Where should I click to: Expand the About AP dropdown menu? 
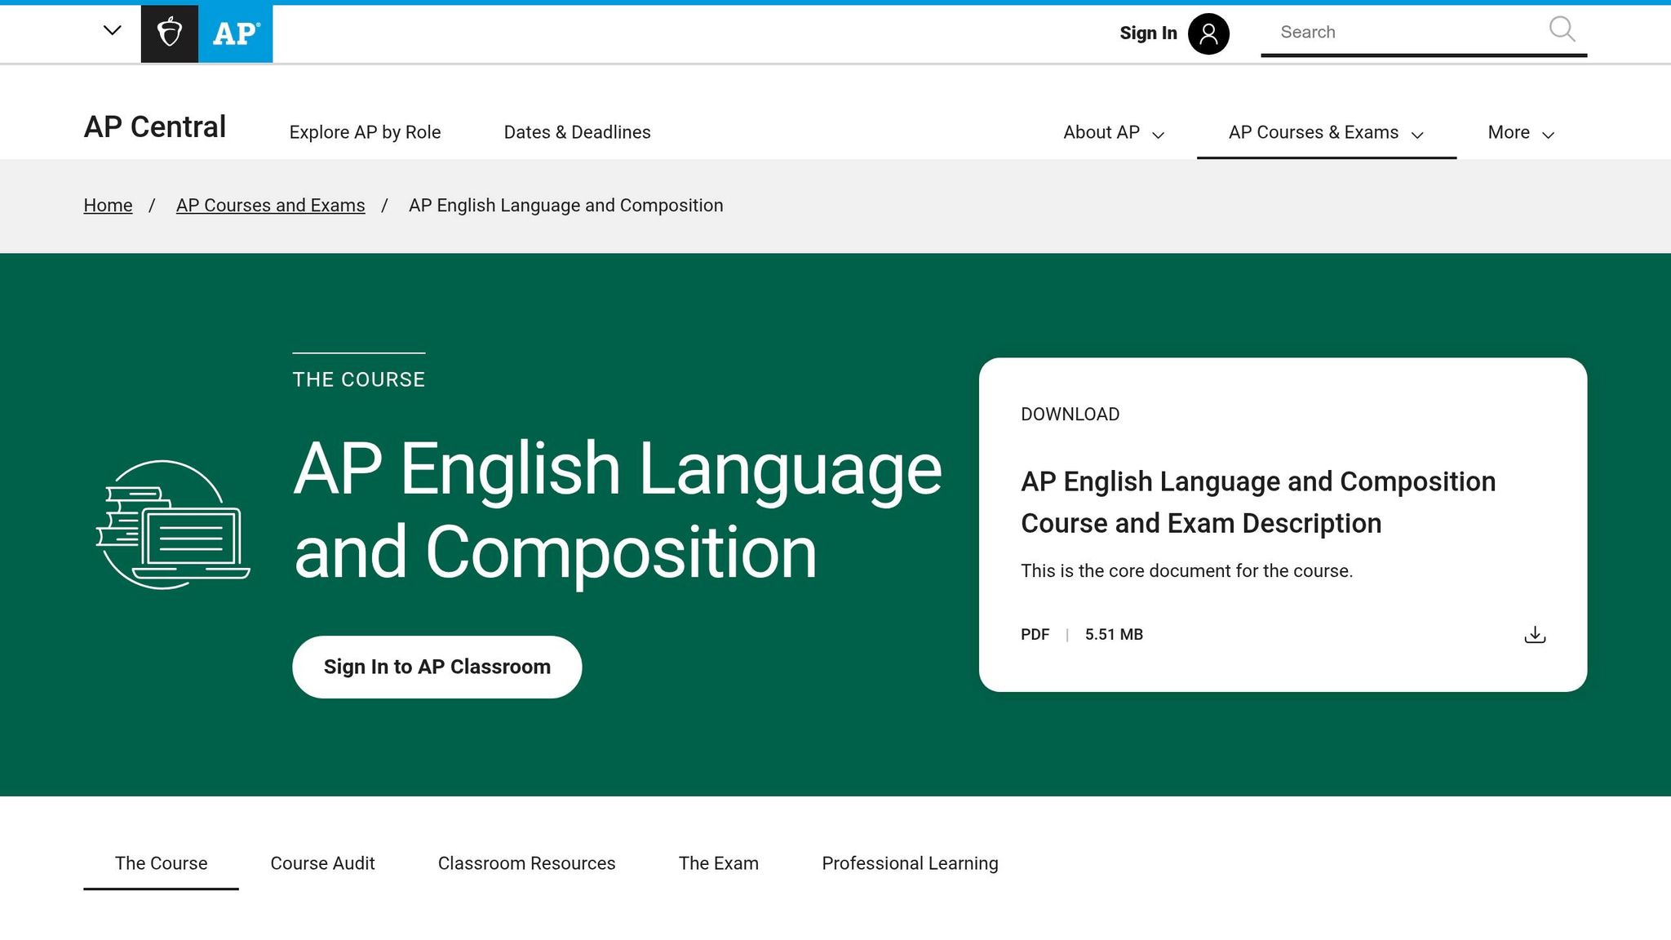tap(1114, 132)
